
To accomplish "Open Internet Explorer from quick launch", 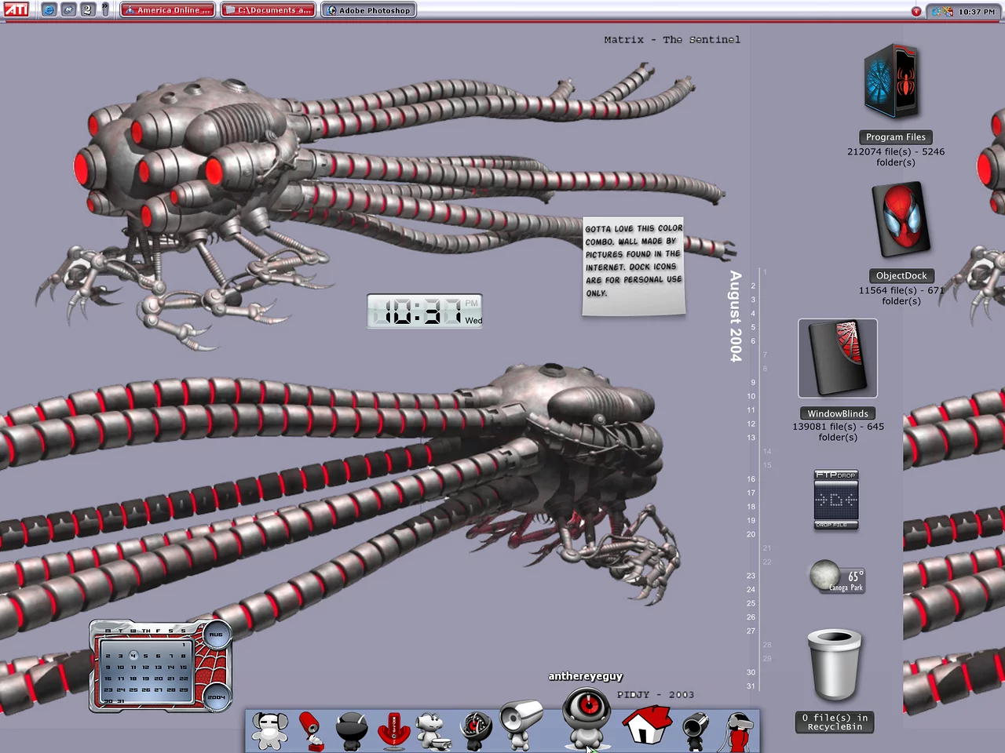I will tap(49, 10).
